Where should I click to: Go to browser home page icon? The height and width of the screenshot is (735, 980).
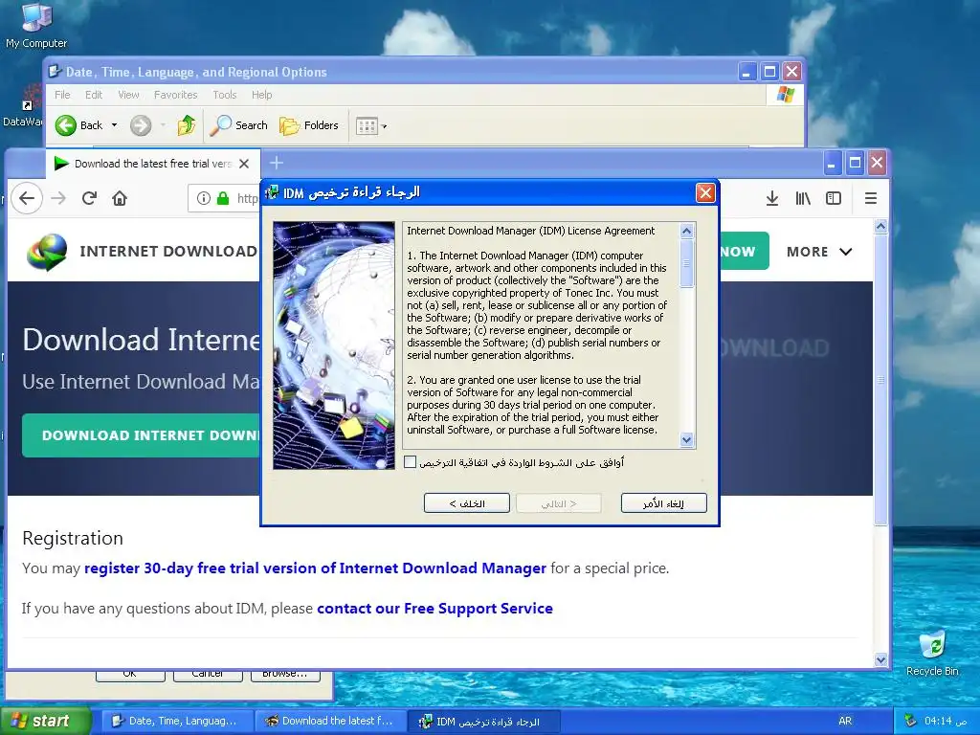(x=120, y=199)
